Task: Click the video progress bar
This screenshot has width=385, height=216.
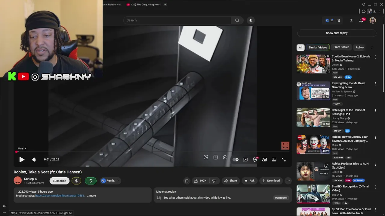Action: 152,152
